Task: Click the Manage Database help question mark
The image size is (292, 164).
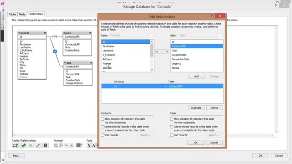Action: click(276, 5)
